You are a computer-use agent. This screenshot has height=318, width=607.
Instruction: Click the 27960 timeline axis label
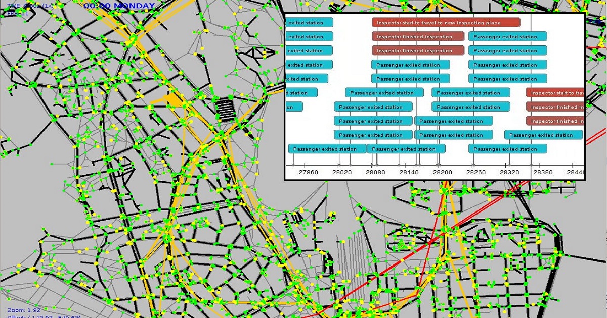tap(309, 172)
